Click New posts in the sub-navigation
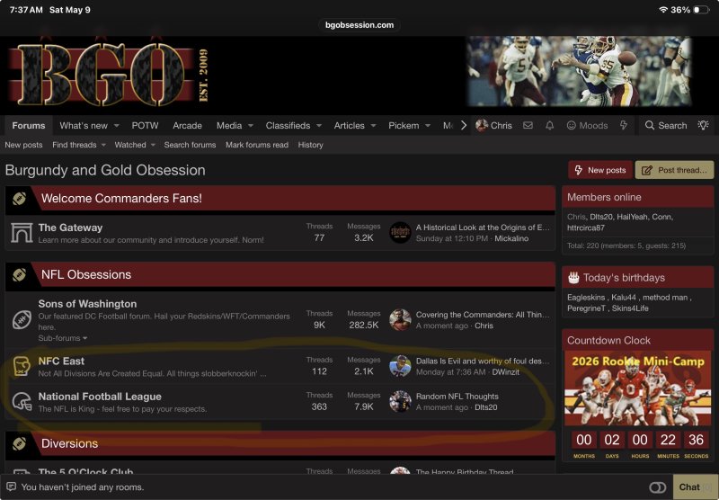 (x=23, y=145)
